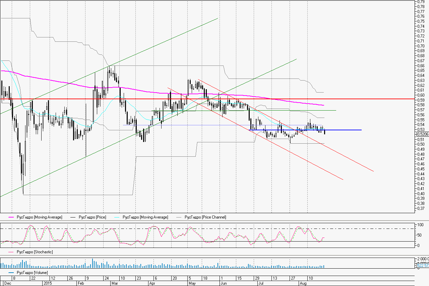429x286 pixels.
Task: Click the volume value tag on right axis
Action: pos(422,265)
